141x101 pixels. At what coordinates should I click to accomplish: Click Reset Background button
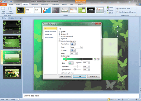pyautogui.click(x=65, y=76)
